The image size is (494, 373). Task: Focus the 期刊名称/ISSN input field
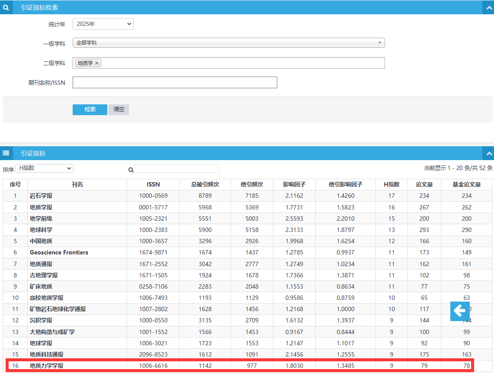pos(175,83)
